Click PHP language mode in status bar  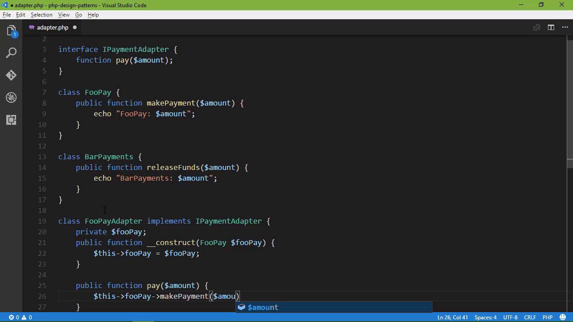[547, 318]
